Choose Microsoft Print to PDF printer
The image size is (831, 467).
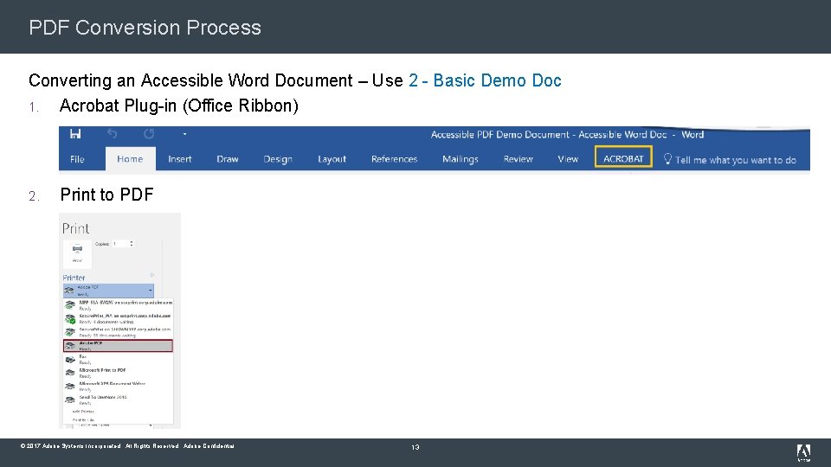pyautogui.click(x=119, y=373)
